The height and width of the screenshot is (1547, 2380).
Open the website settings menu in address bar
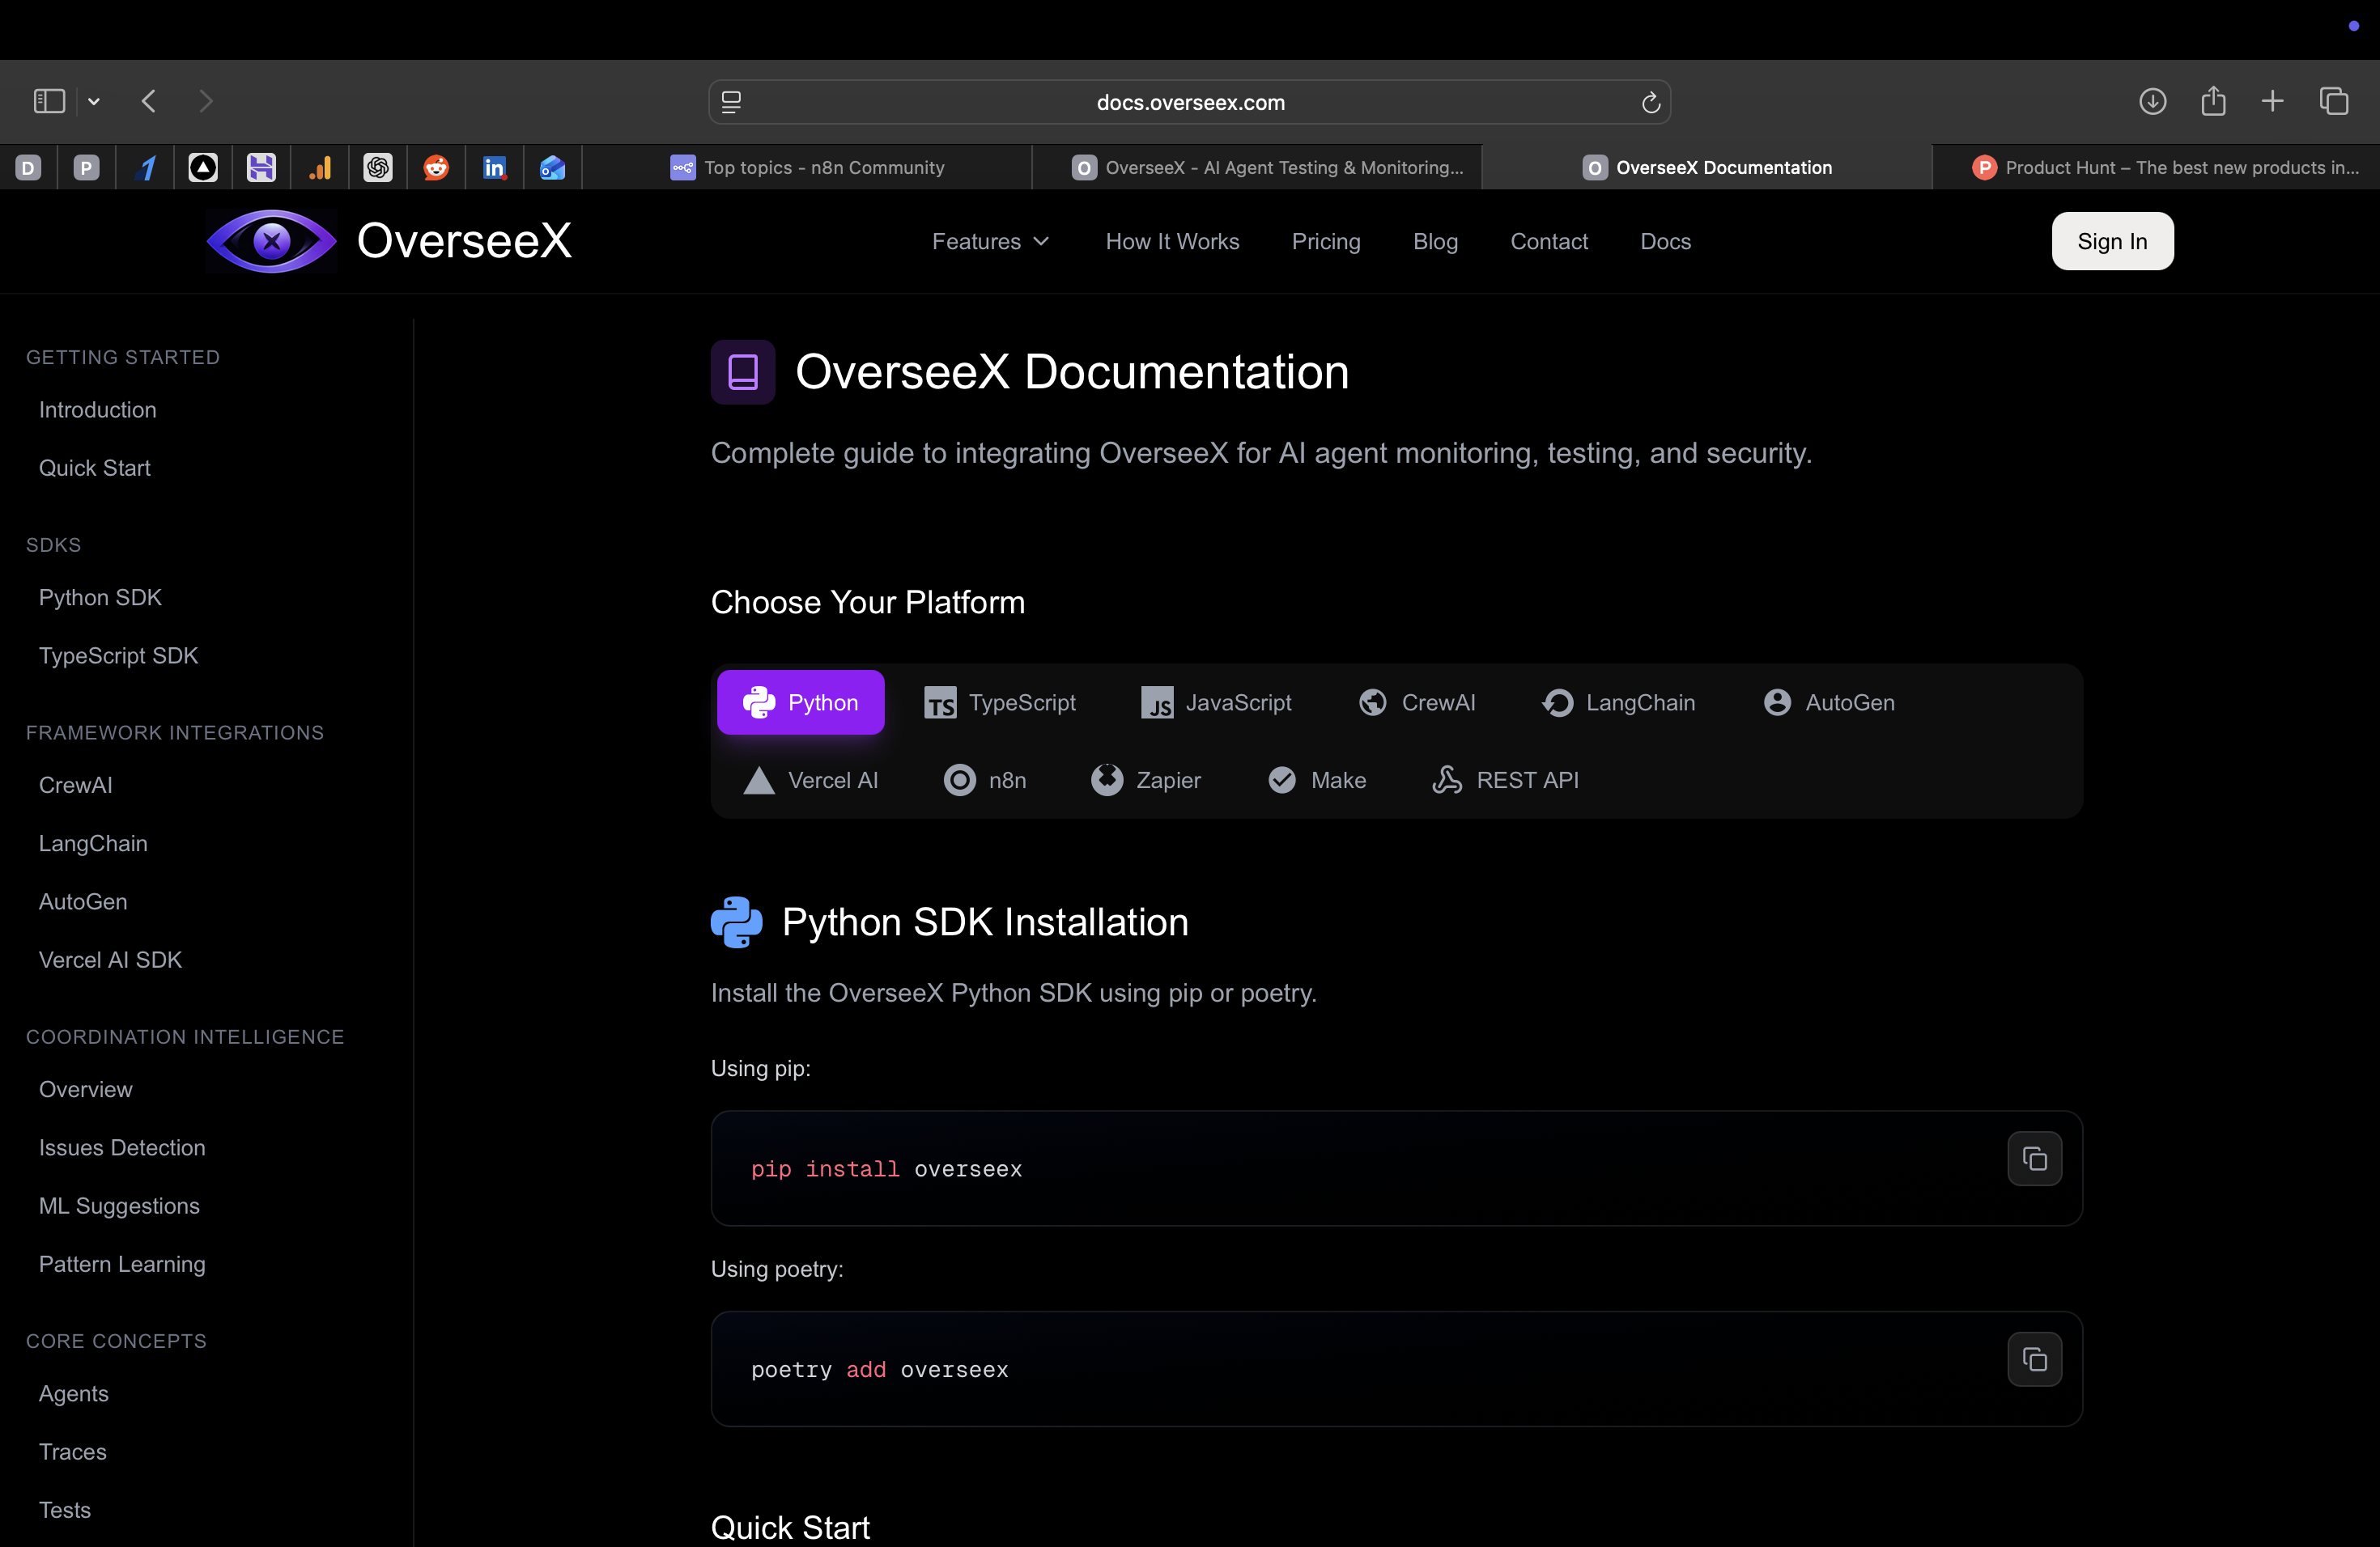pyautogui.click(x=731, y=101)
